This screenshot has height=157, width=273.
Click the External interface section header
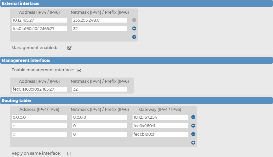136,4
